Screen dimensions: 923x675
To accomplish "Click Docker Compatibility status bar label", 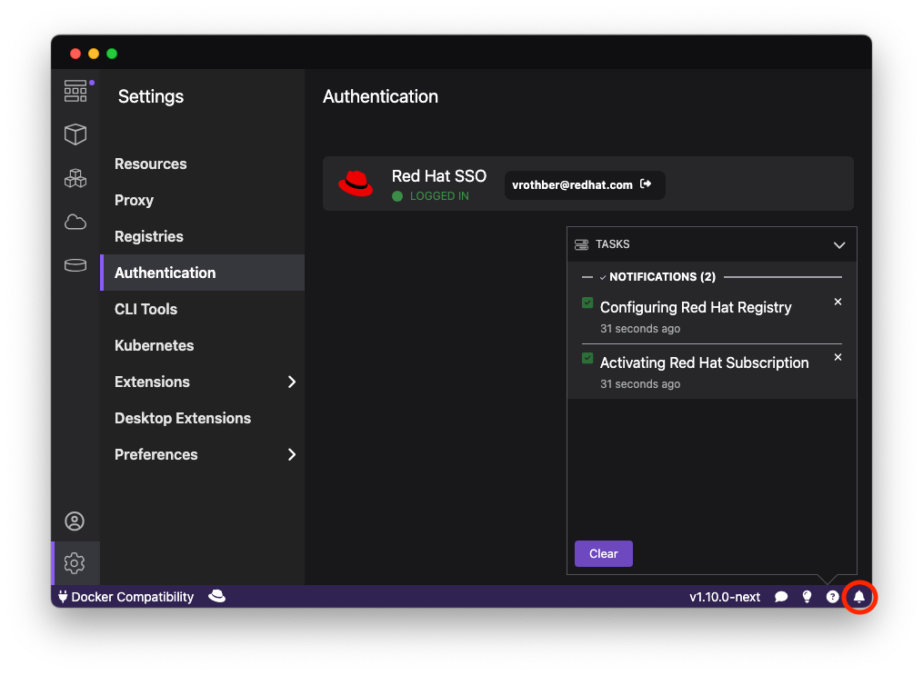I will tap(133, 597).
